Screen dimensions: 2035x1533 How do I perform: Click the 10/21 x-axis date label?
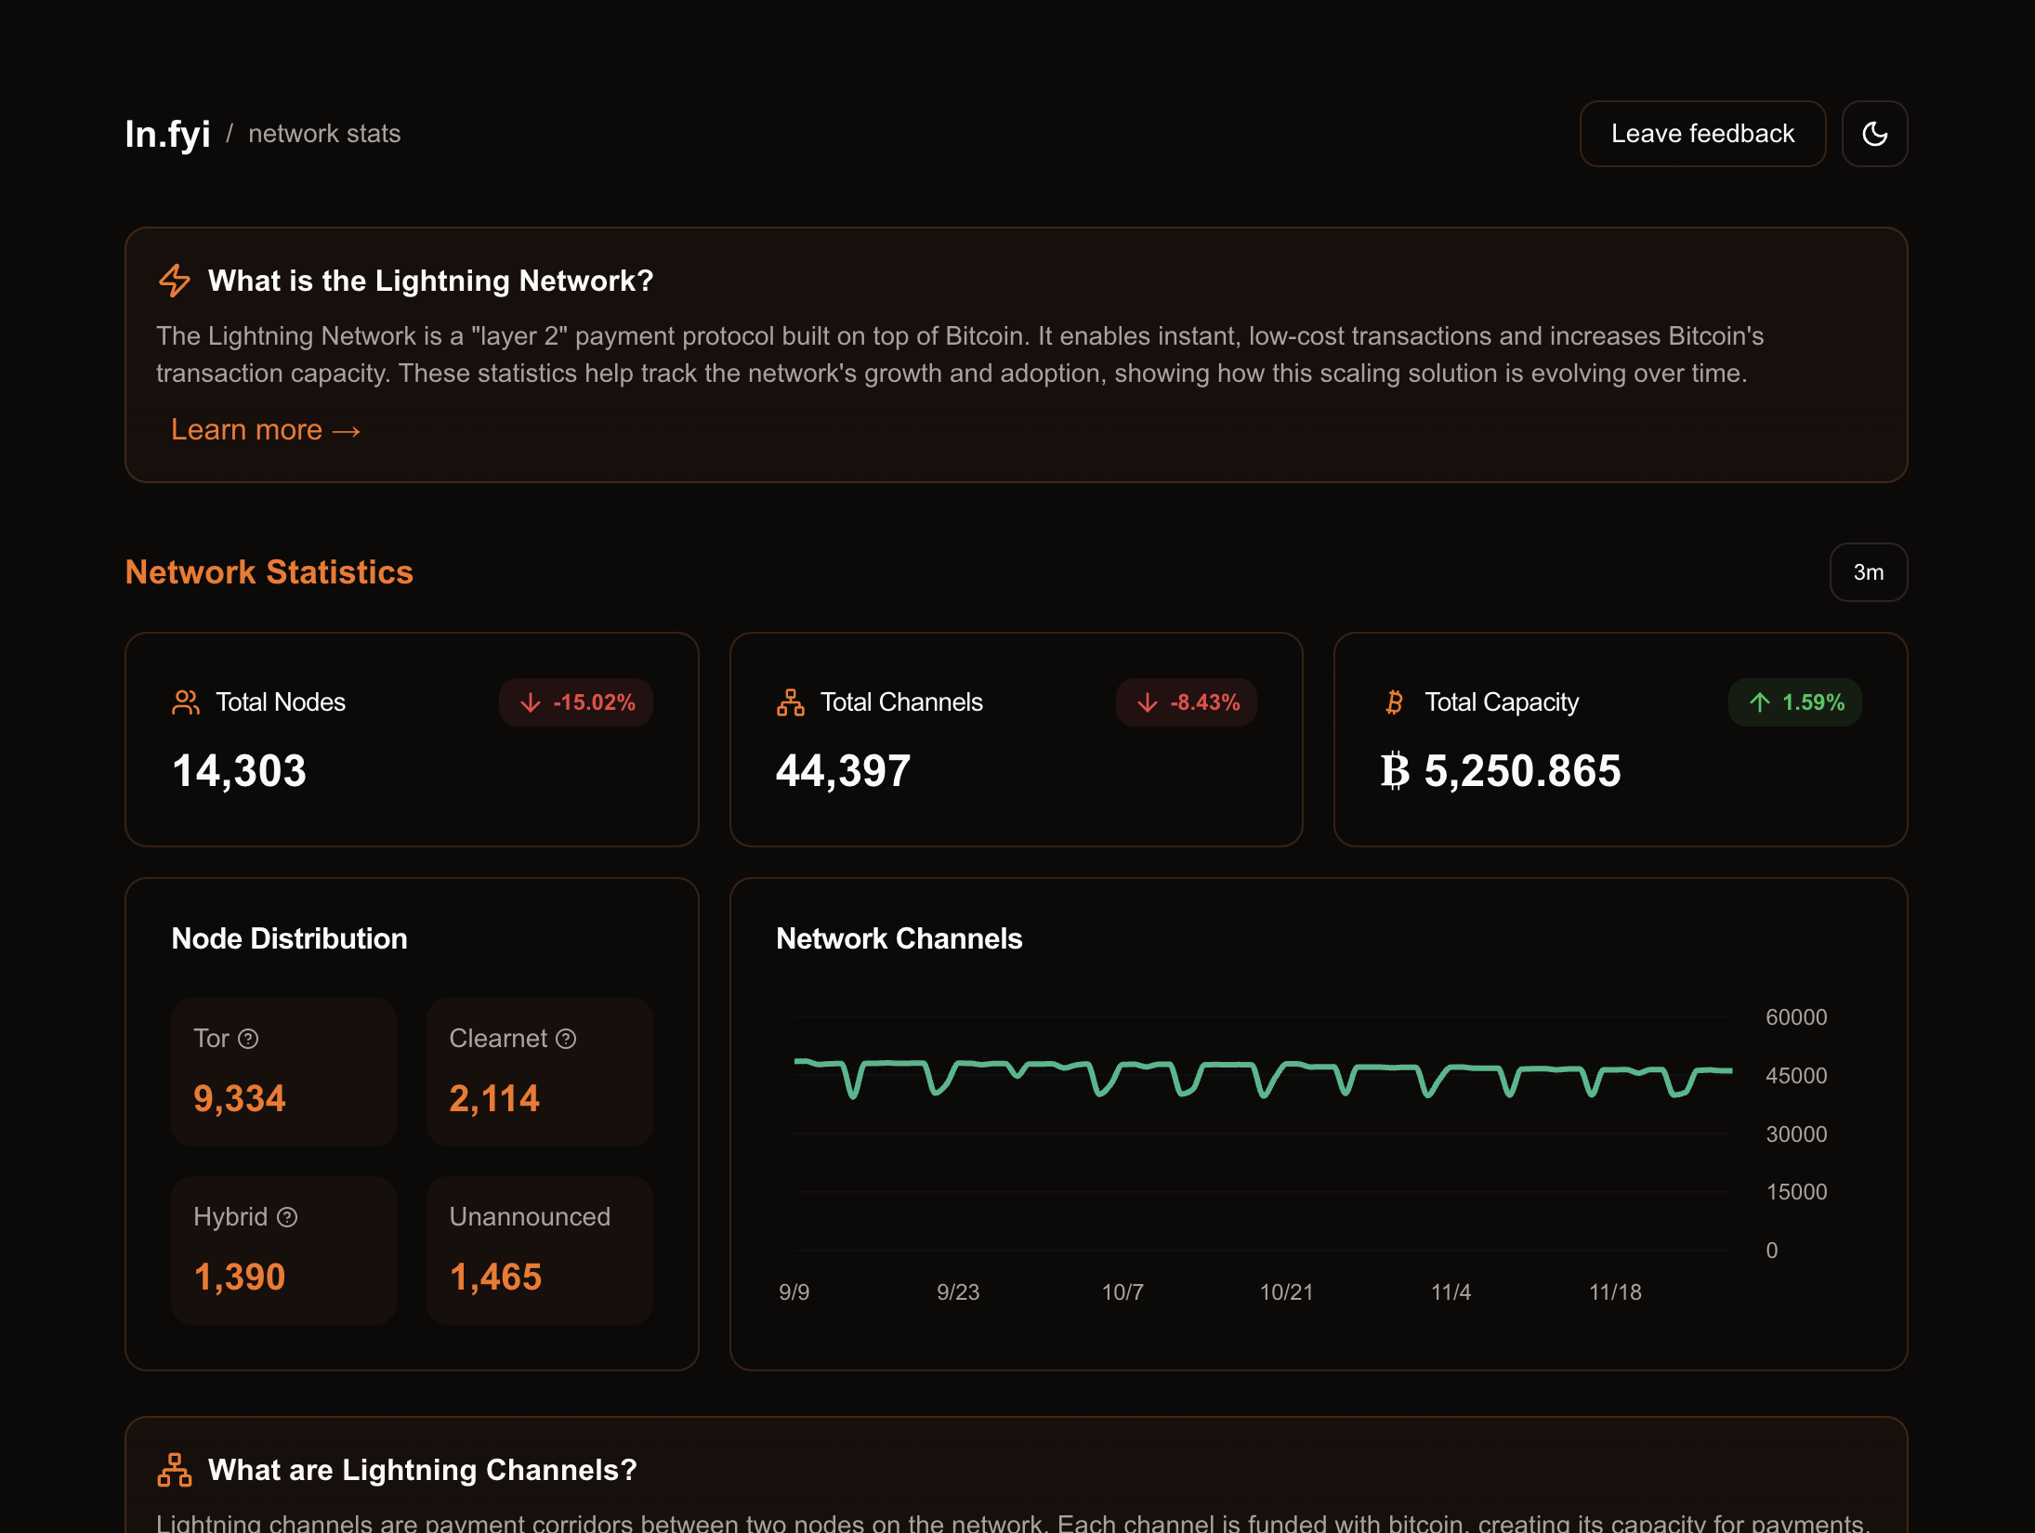pos(1286,1292)
